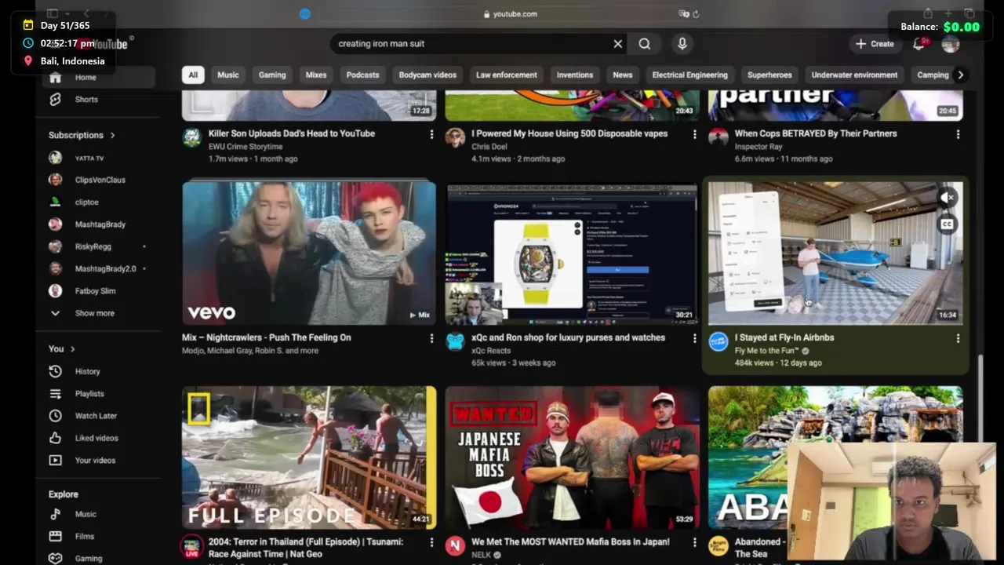Select the Gaming filter chip
The height and width of the screenshot is (565, 1004).
coord(272,75)
